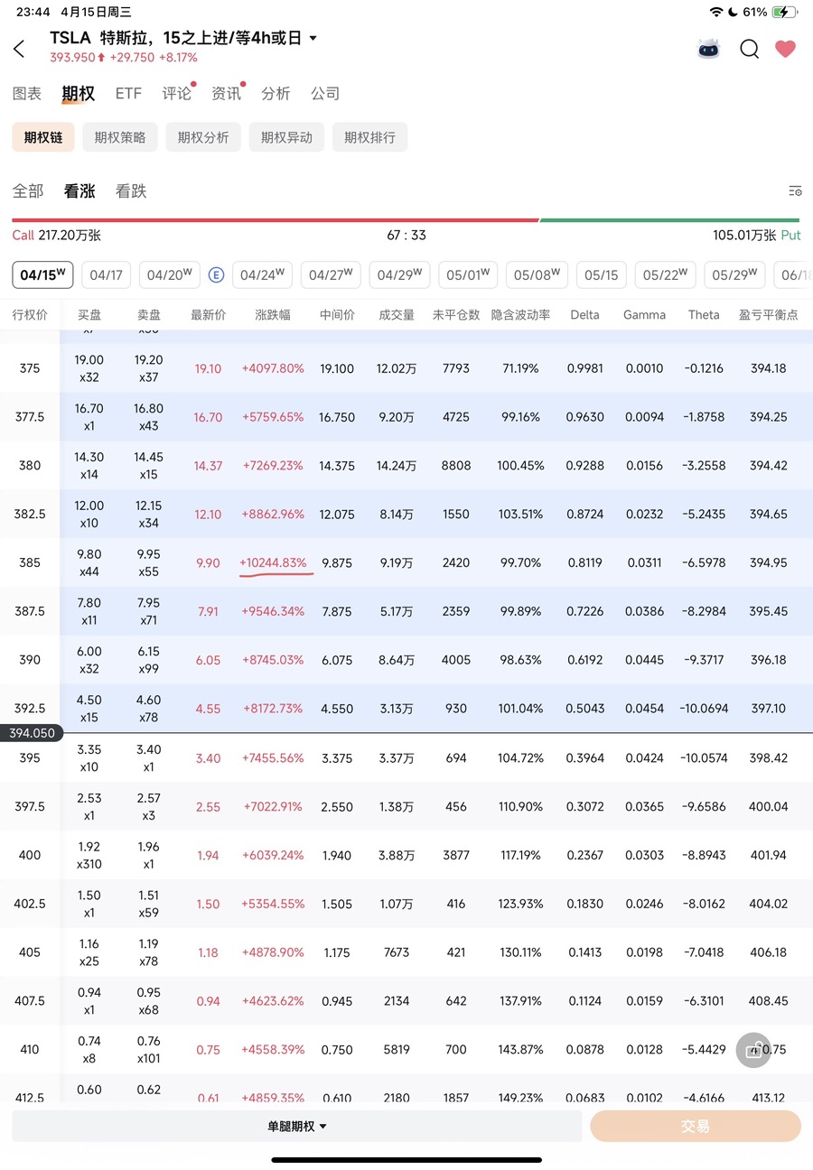Tap the +10244.83% change value

(273, 562)
